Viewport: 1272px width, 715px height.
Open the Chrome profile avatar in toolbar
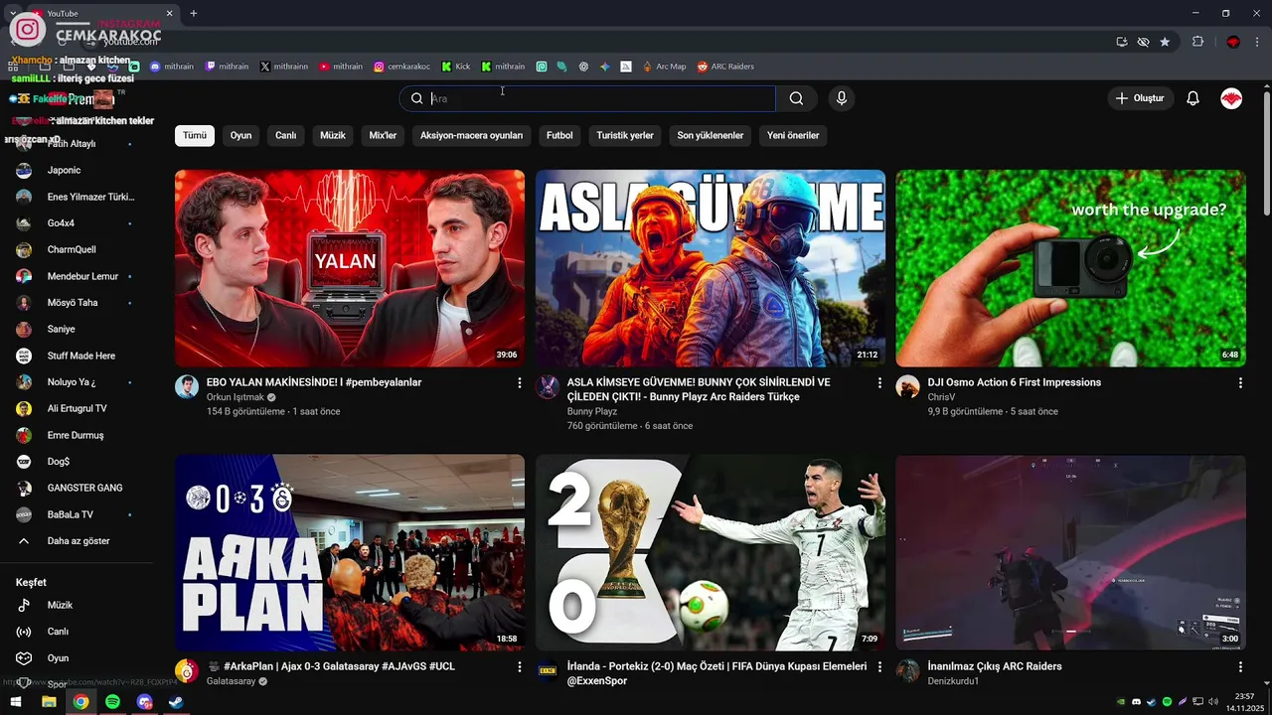1233,42
